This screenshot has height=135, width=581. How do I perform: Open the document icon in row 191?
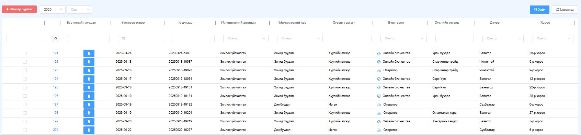point(89,53)
